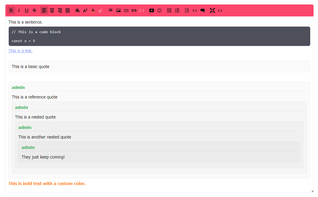Viewport: 318px width, 197px height.
Task: Insert a quote using speech bubble icon
Action: [203, 10]
